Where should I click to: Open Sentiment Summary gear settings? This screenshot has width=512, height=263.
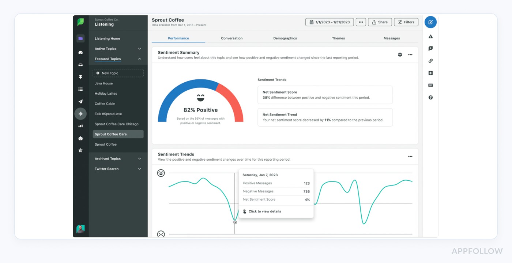click(400, 55)
